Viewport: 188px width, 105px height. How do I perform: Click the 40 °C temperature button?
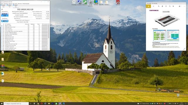click(x=5, y=21)
